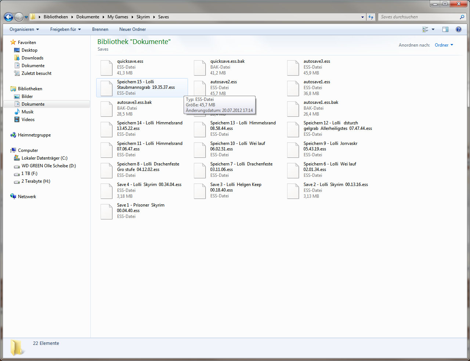The height and width of the screenshot is (361, 470).
Task: Navigate to My Games in breadcrumb
Action: (x=117, y=17)
